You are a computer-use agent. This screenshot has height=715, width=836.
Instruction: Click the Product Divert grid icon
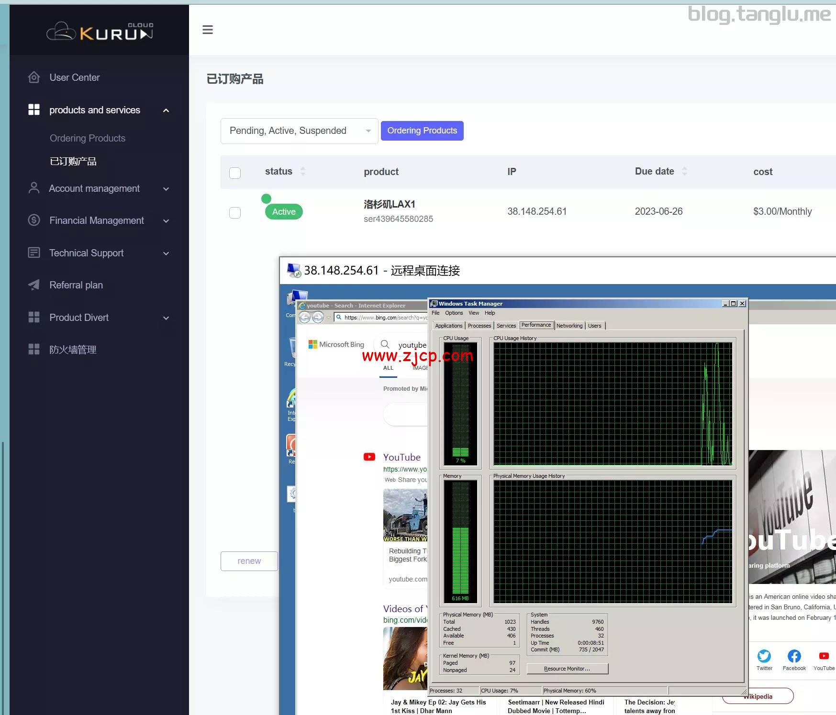click(x=34, y=317)
